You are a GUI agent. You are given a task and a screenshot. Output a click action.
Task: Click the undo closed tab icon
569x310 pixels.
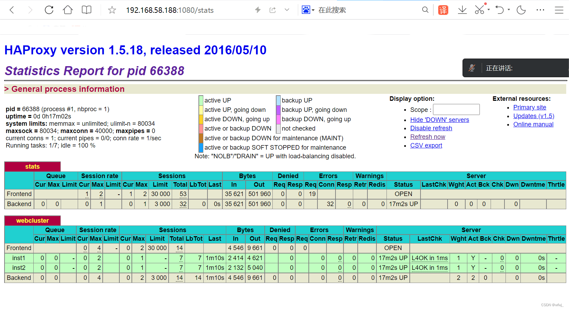(x=500, y=10)
